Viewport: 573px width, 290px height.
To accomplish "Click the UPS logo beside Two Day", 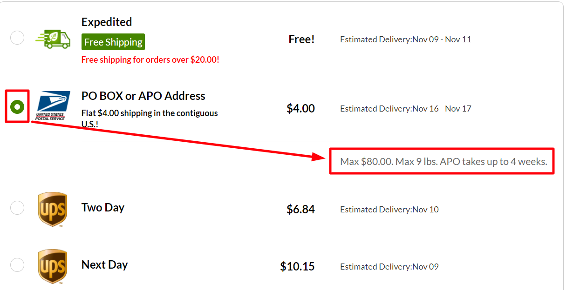I will (53, 210).
